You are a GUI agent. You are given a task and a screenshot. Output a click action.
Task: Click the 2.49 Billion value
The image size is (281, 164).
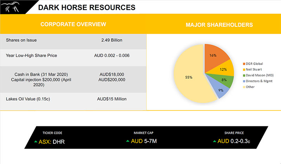[x=112, y=40]
